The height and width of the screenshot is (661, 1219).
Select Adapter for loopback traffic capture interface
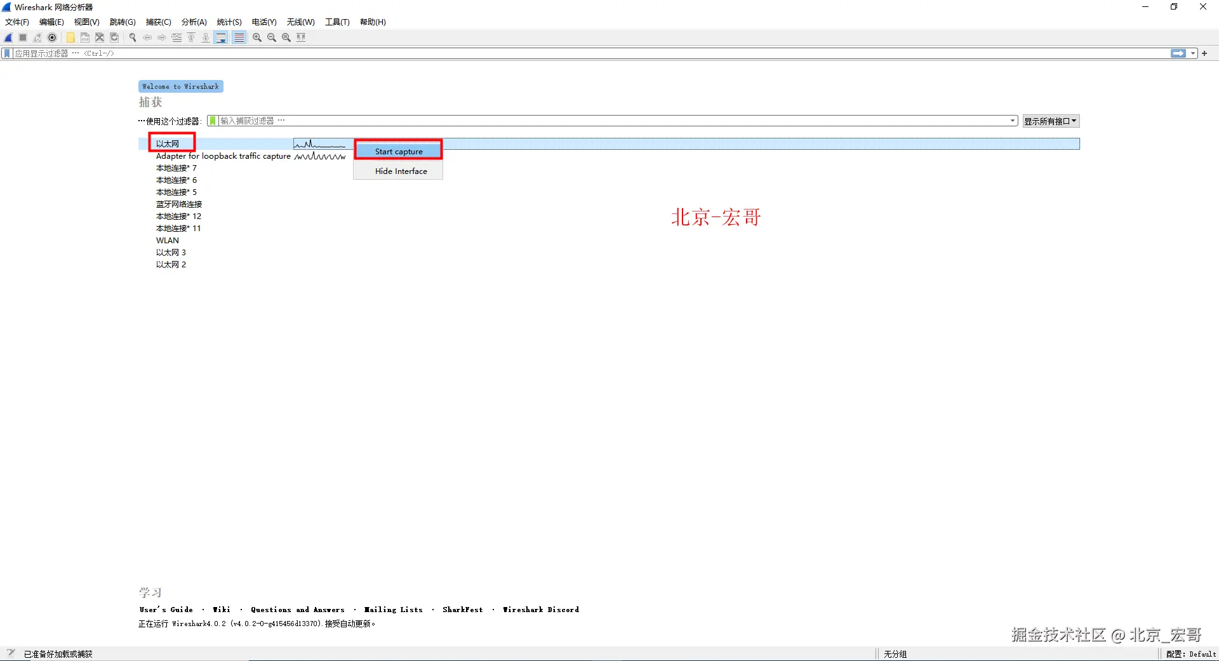point(223,156)
